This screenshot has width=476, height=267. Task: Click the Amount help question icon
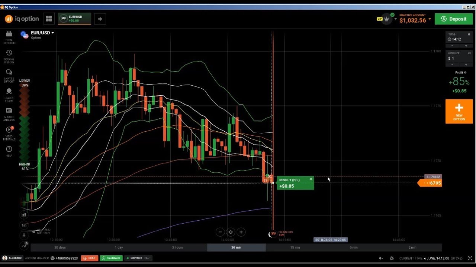[469, 53]
